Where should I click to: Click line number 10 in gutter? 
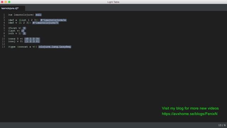(3, 39)
